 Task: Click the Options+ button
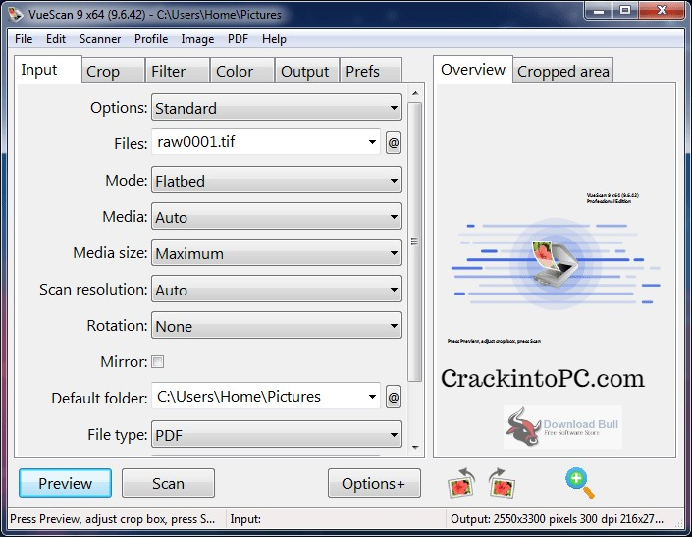tap(374, 483)
